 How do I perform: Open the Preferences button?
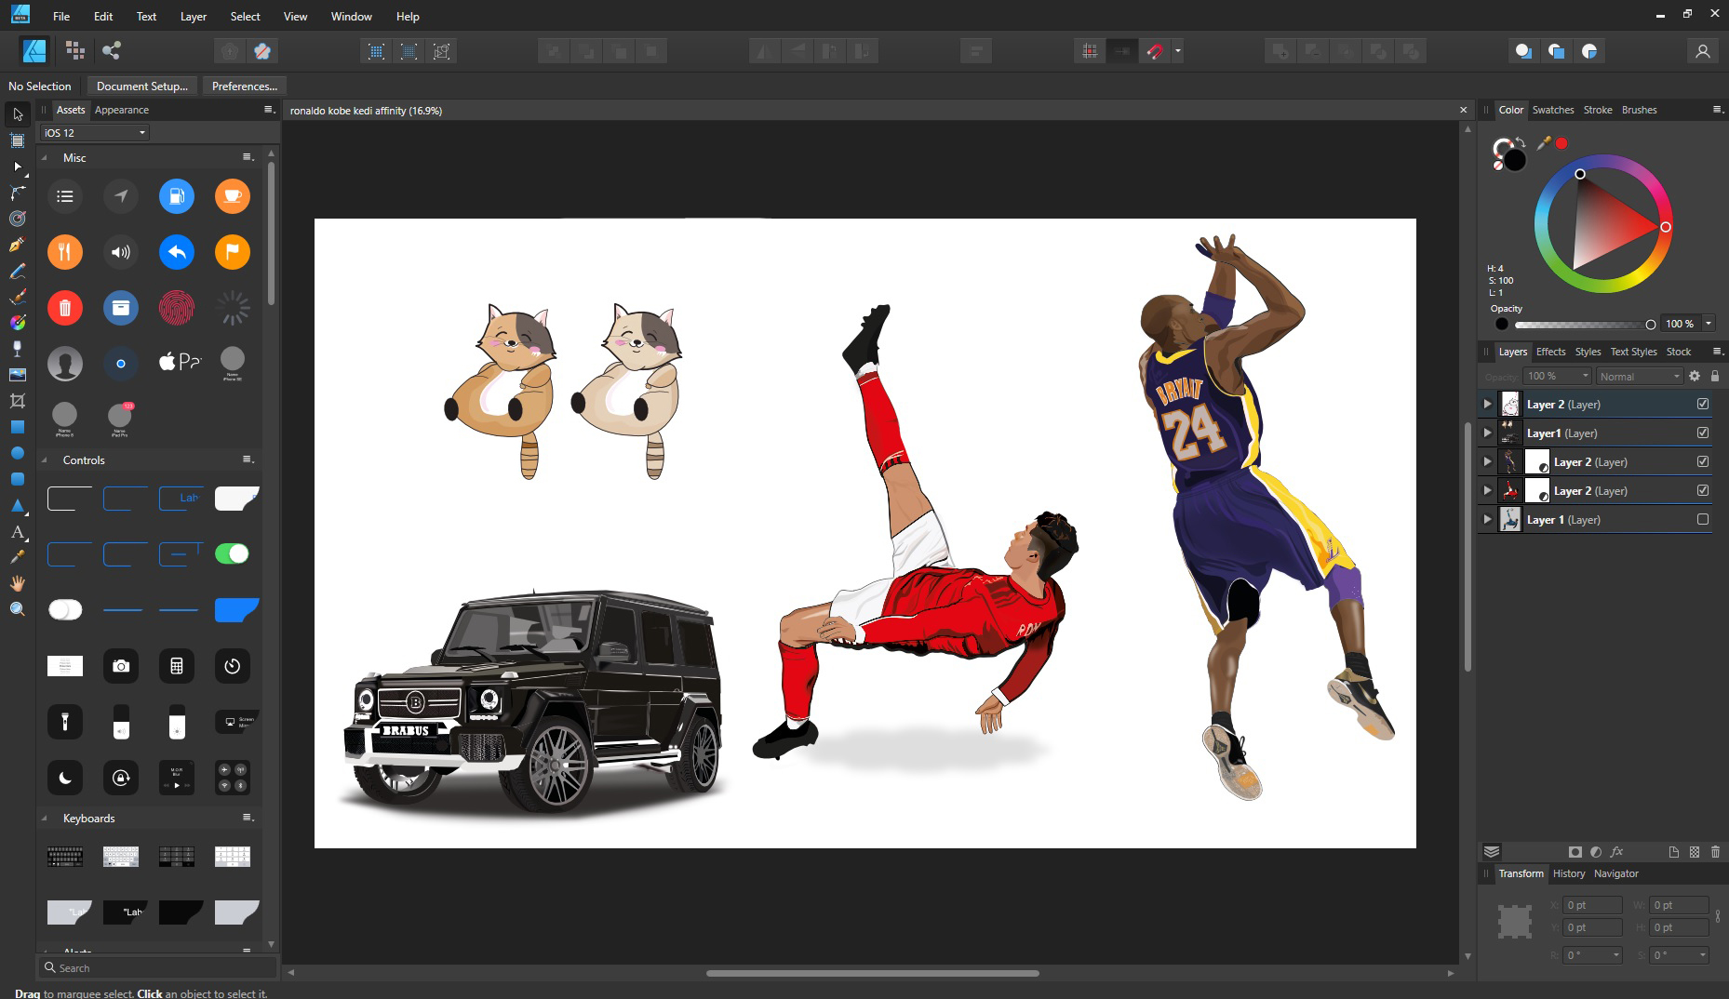click(244, 86)
